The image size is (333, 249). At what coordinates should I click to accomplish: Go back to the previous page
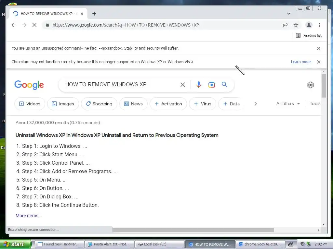14,25
